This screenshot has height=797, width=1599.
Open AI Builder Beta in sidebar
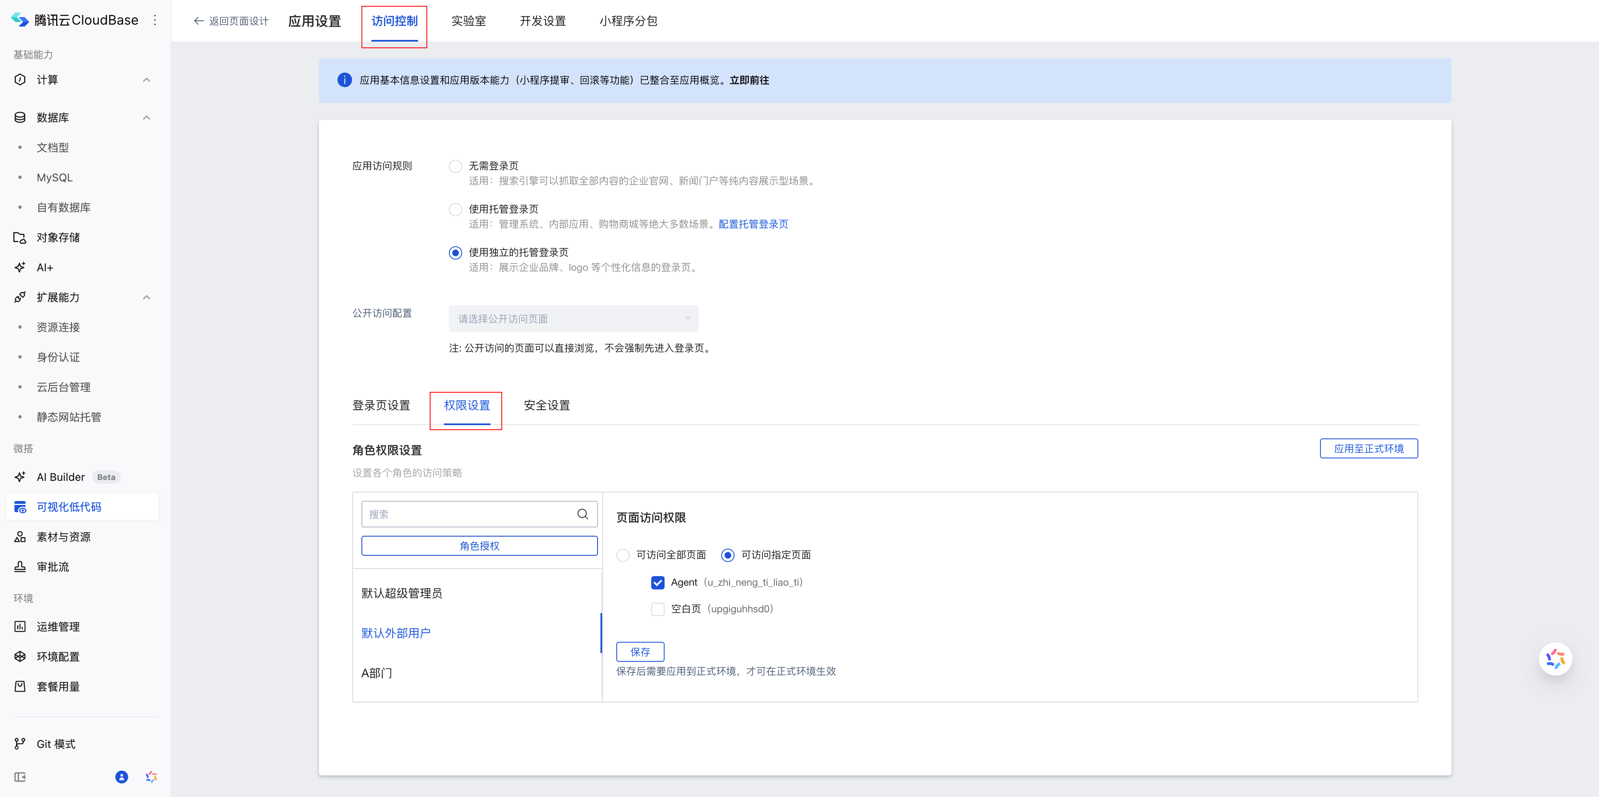click(x=61, y=477)
